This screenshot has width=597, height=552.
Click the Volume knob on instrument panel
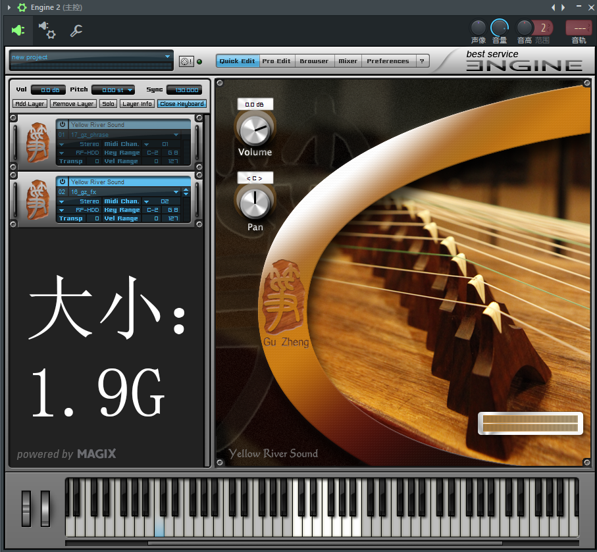(255, 130)
